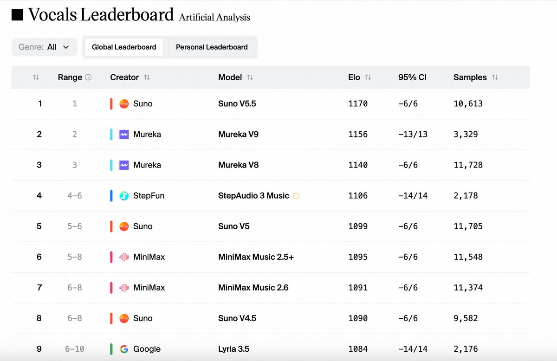The height and width of the screenshot is (361, 557).
Task: Click the Elo value 1170
Action: (x=358, y=103)
